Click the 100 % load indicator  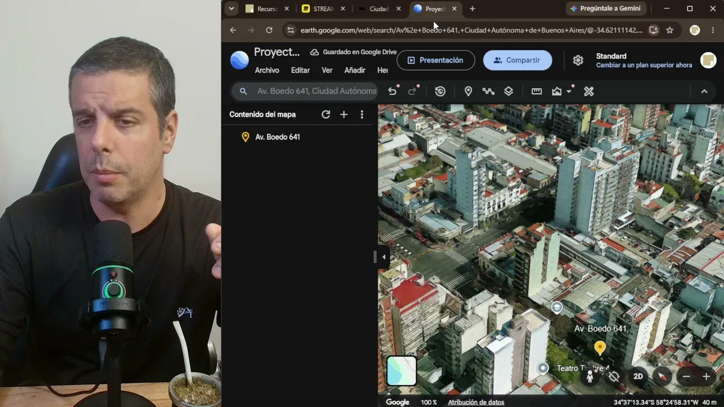click(x=429, y=402)
